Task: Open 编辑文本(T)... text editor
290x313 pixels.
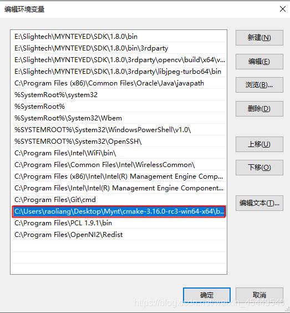Action: pyautogui.click(x=260, y=203)
